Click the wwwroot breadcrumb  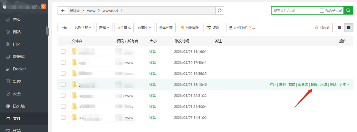[x=111, y=10]
